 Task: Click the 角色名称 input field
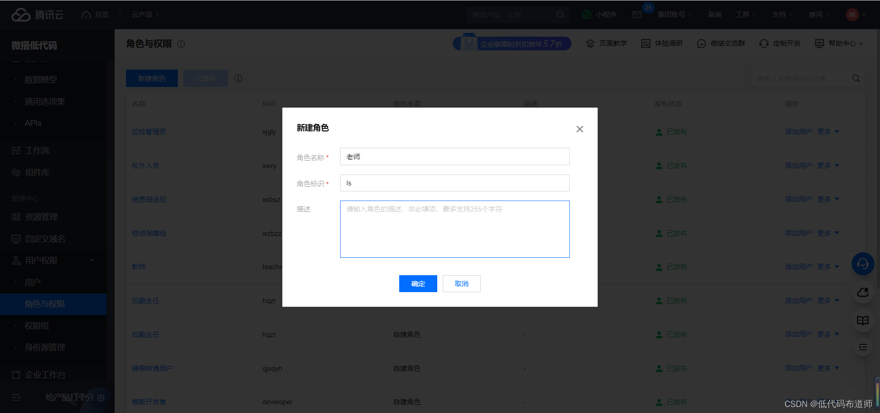(x=455, y=157)
